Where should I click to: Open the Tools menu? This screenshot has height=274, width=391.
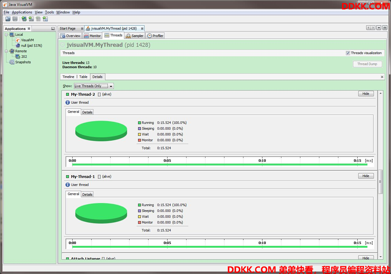(x=49, y=12)
